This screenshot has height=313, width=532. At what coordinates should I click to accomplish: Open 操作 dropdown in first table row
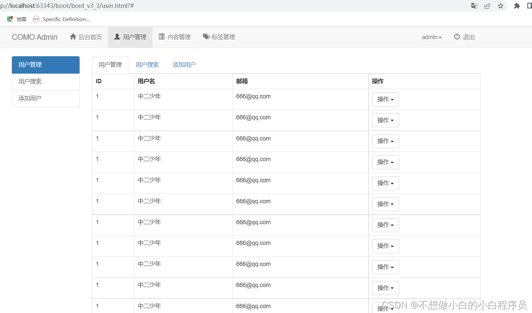coord(385,99)
